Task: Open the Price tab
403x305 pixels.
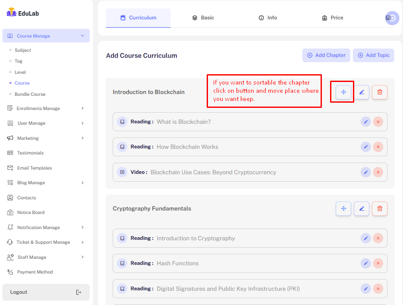Action: [332, 18]
